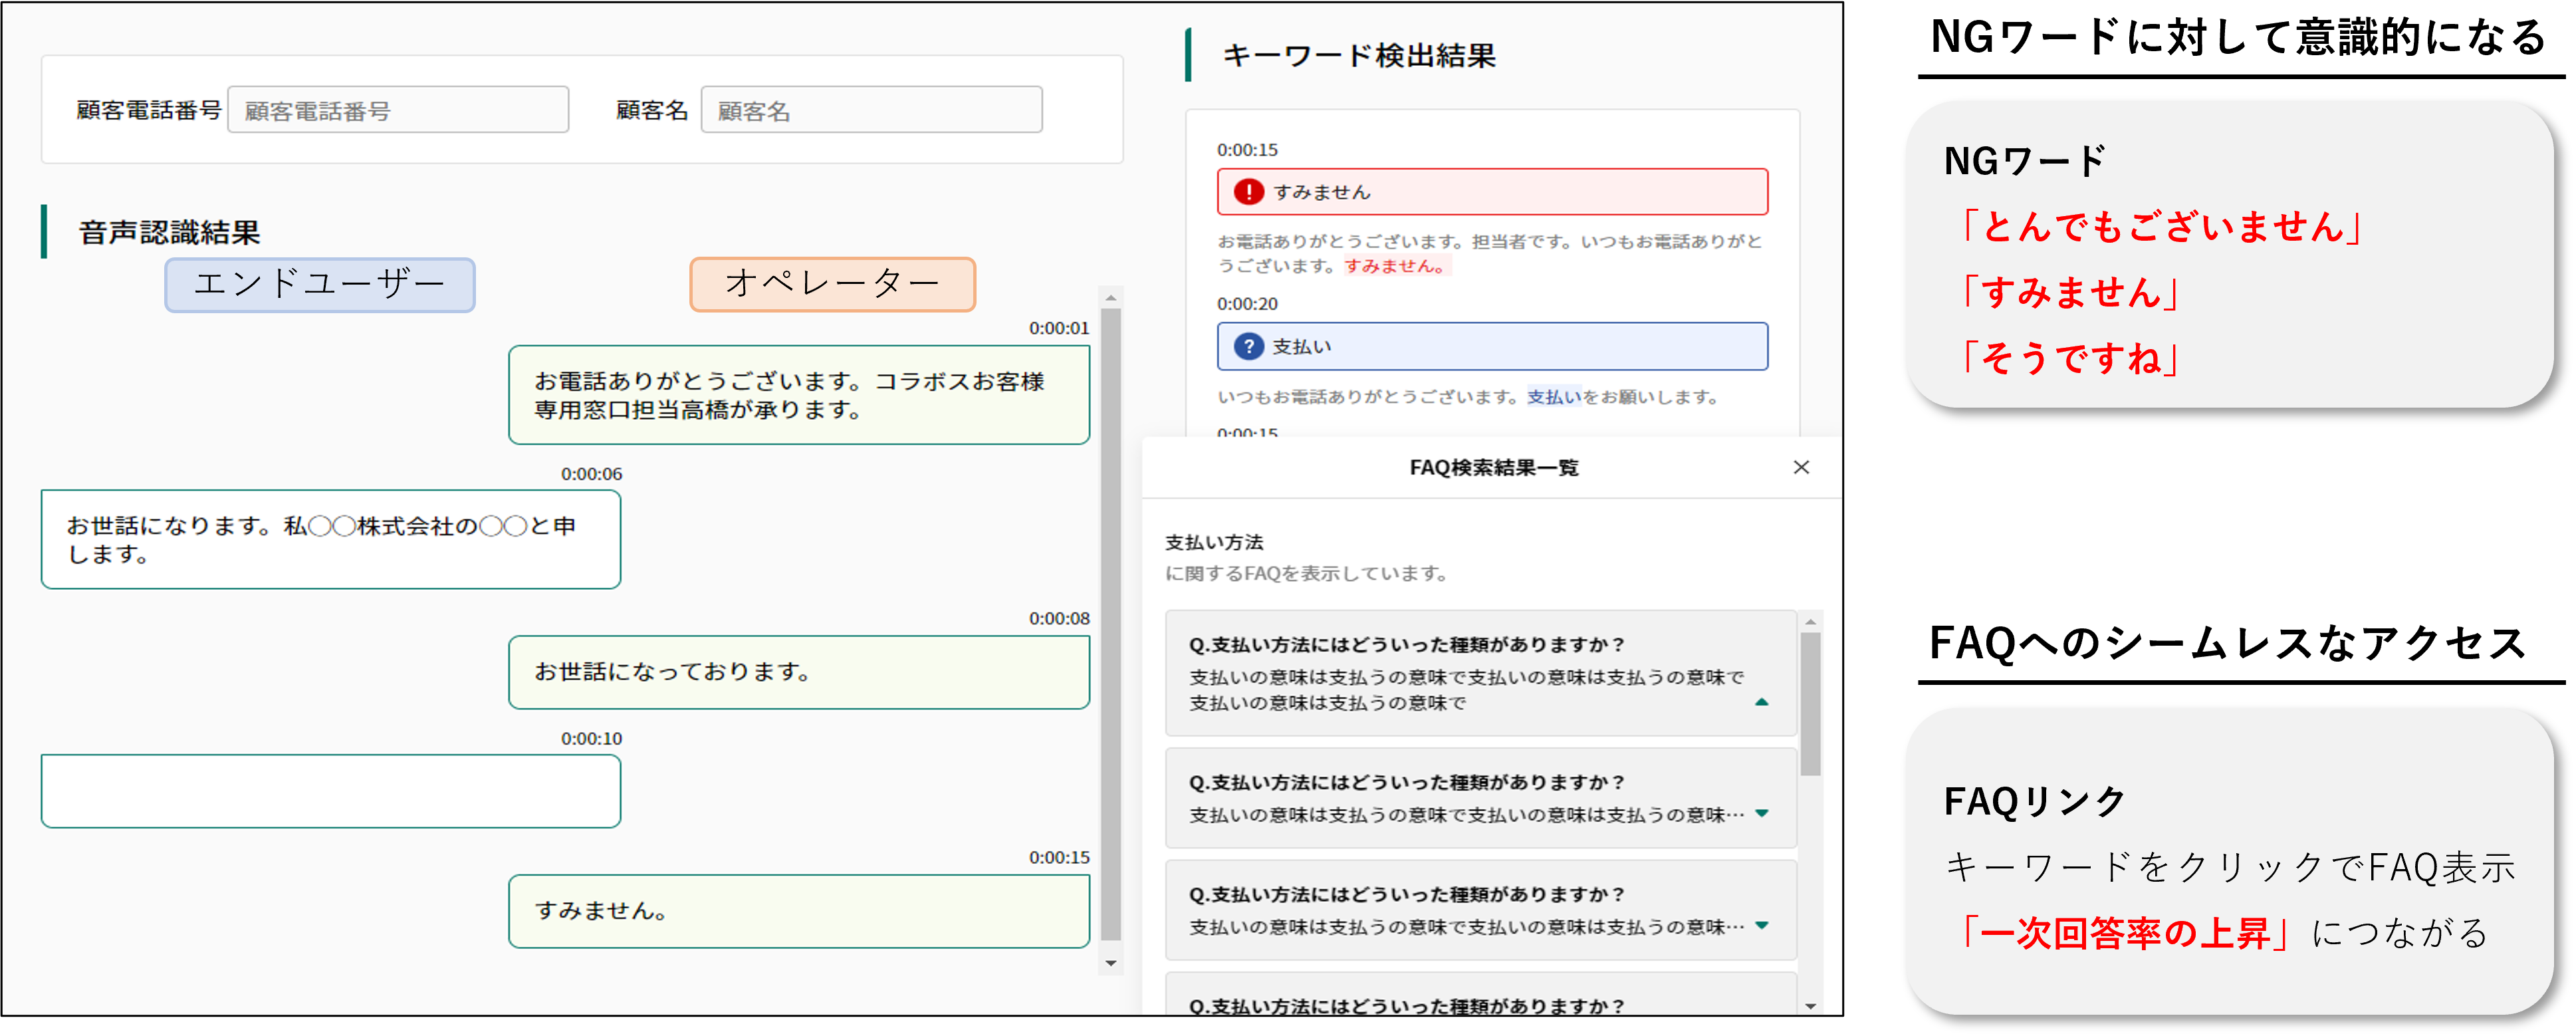Viewport: 2576px width, 1034px height.
Task: Click the 顧客電話番号 input field
Action: pyautogui.click(x=398, y=110)
